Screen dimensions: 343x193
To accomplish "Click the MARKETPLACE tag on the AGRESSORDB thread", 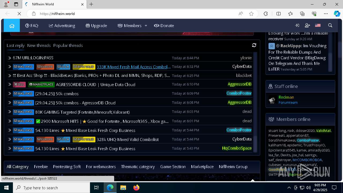I will pos(41,84).
